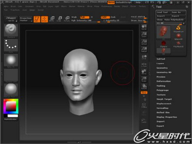
Task: Click the Save As button
Action: pos(179,12)
